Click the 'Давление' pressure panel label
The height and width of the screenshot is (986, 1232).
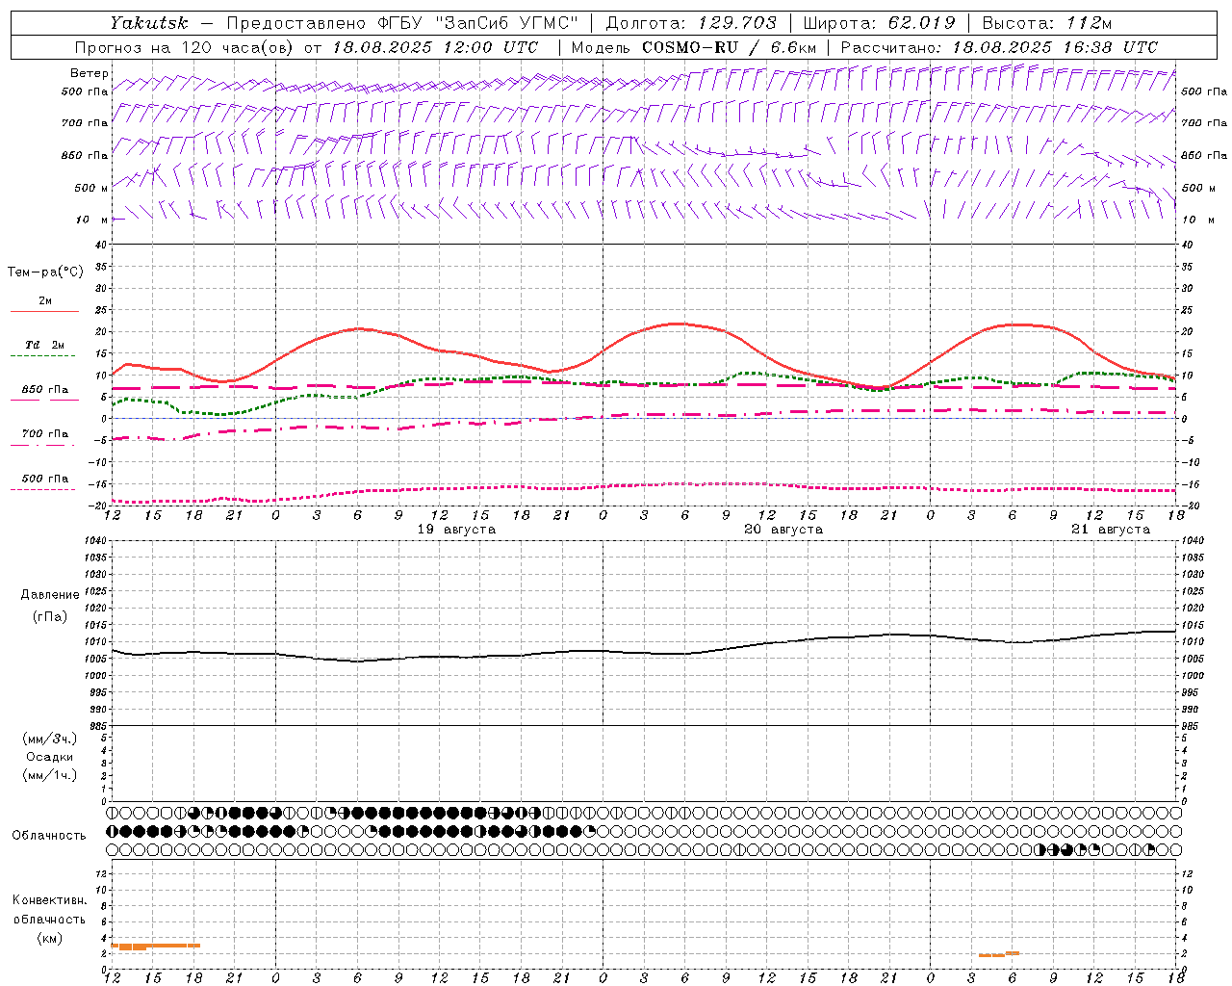coord(50,595)
